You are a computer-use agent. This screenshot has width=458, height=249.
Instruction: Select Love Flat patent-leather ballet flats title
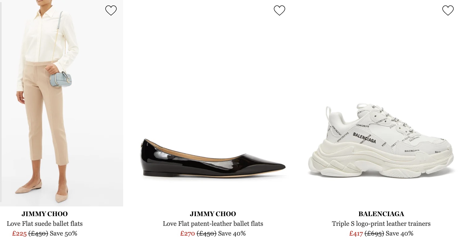(213, 224)
